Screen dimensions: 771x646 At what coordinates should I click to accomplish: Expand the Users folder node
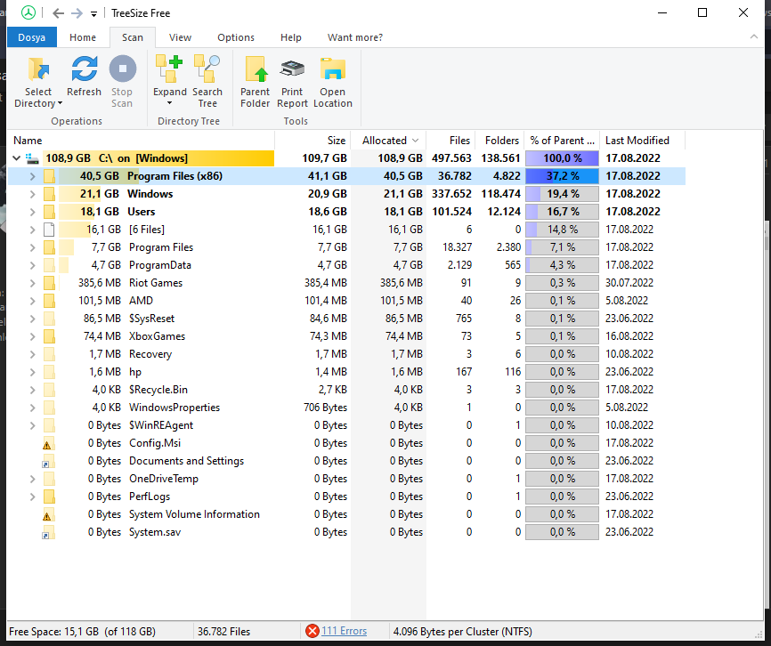[x=32, y=212]
